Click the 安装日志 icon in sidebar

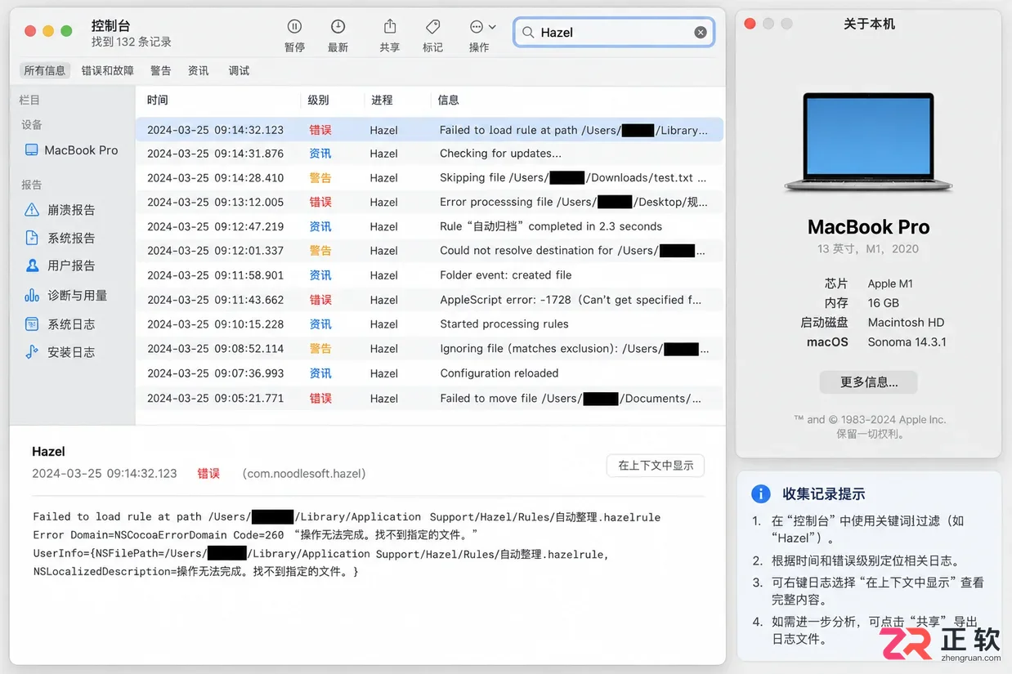point(32,352)
